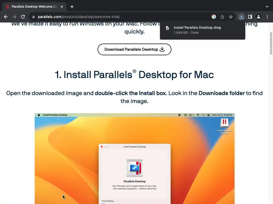Bookmark this page with the star icon
273x204 pixels.
pyautogui.click(x=231, y=17)
